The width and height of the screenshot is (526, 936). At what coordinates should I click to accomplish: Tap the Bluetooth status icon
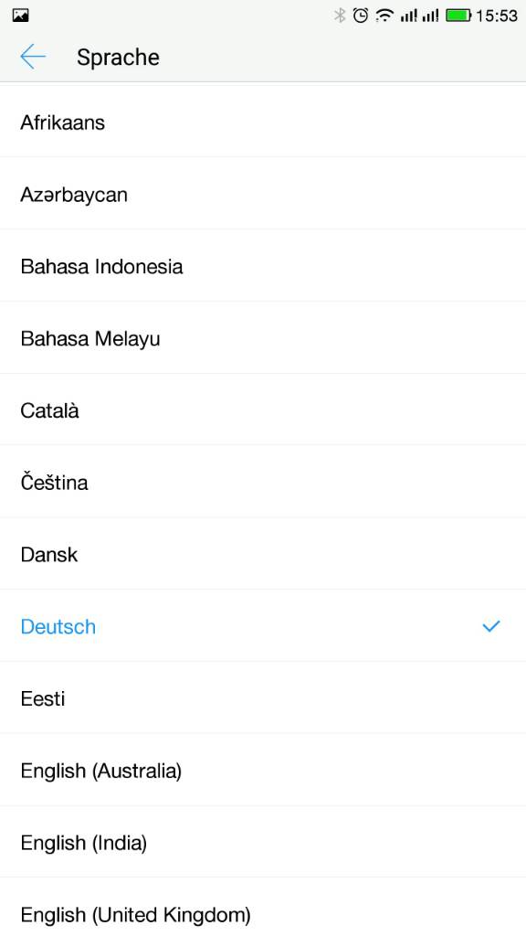tap(340, 16)
